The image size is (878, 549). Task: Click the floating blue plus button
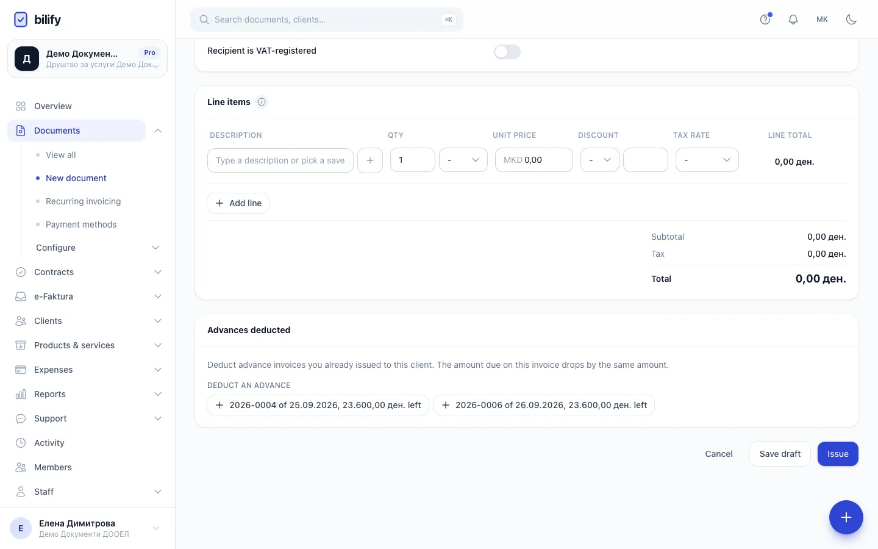coord(846,517)
